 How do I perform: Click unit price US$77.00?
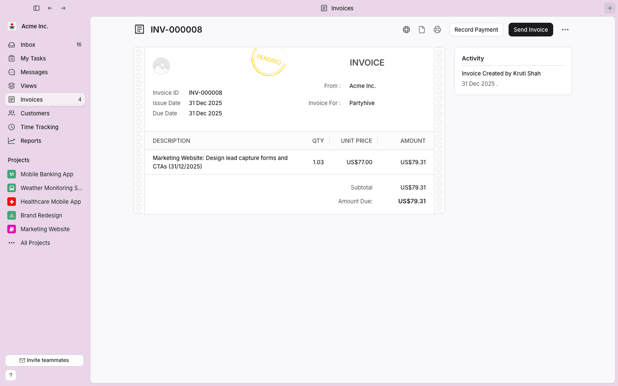point(360,162)
